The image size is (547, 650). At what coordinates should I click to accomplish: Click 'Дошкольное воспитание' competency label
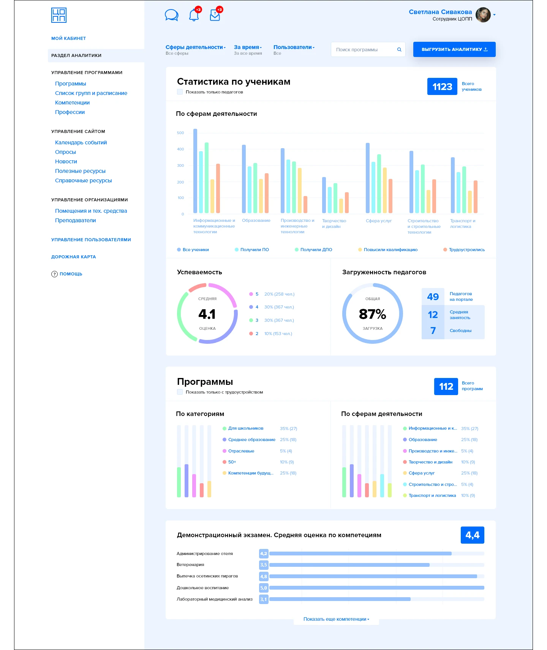tap(202, 588)
